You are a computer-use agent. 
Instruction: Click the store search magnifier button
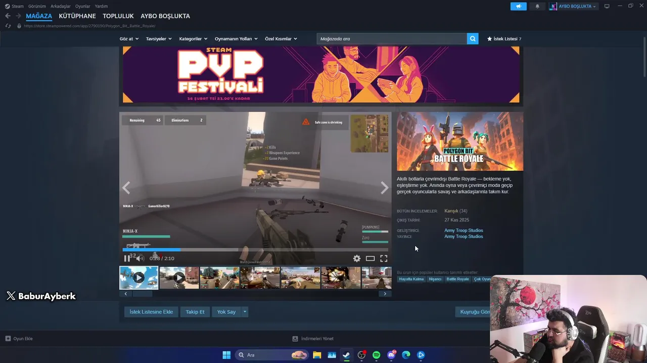pyautogui.click(x=473, y=38)
